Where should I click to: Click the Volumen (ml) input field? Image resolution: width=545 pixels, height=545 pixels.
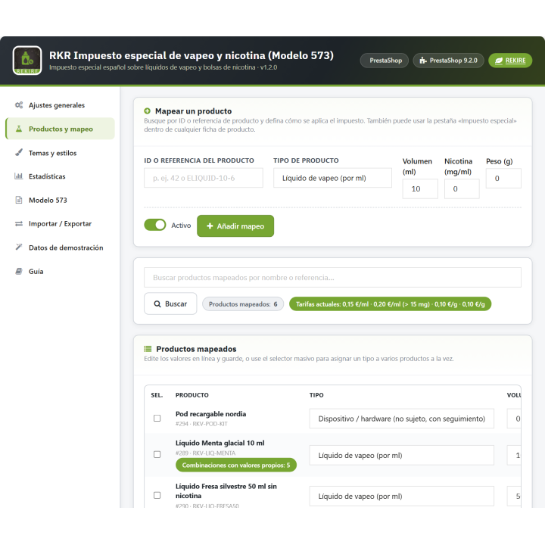click(x=420, y=188)
